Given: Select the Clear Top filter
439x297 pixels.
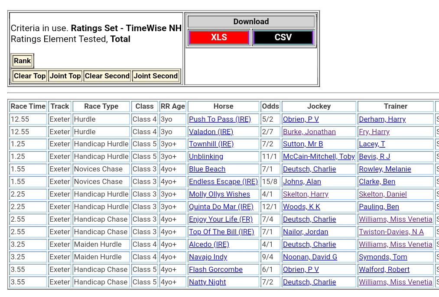Looking at the screenshot, I should (x=29, y=76).
